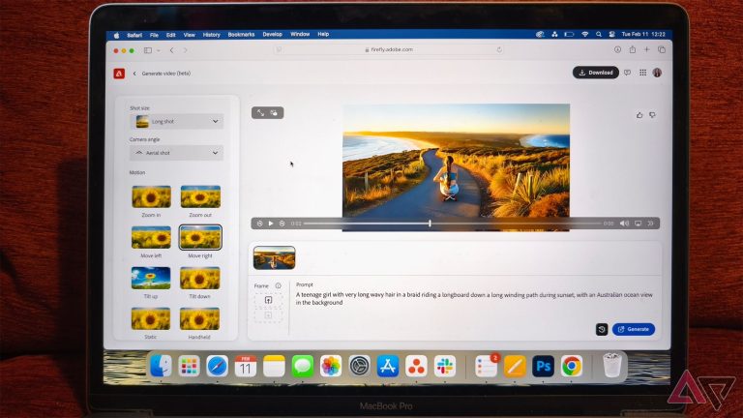Click the Prompt text field
The width and height of the screenshot is (743, 418).
(474, 299)
